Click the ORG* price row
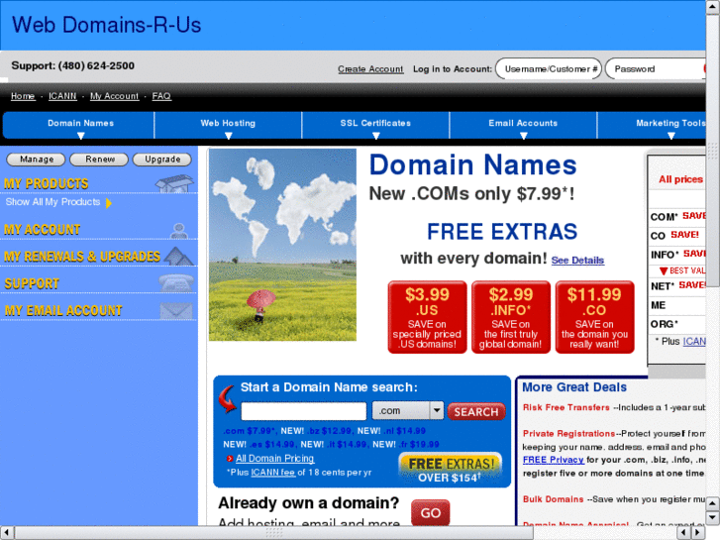The width and height of the screenshot is (720, 540). pyautogui.click(x=677, y=324)
